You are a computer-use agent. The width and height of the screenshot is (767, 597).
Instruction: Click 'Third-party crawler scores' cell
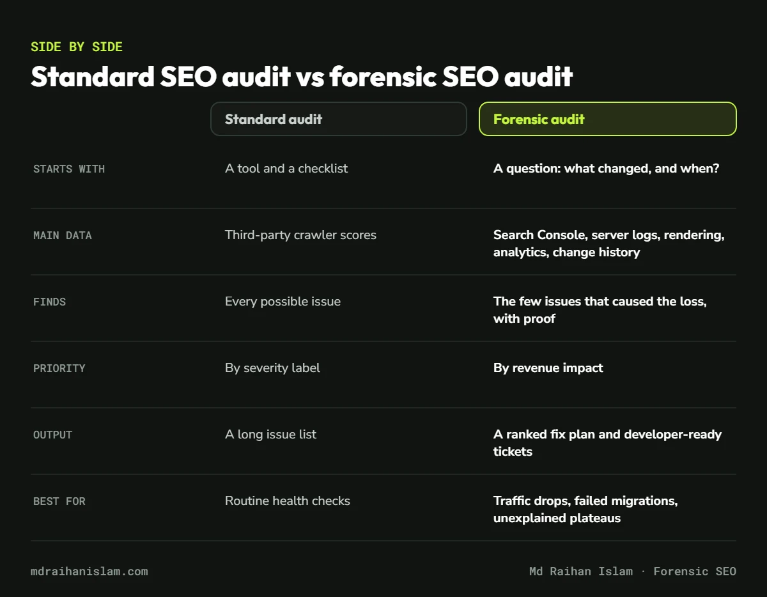[x=300, y=235]
